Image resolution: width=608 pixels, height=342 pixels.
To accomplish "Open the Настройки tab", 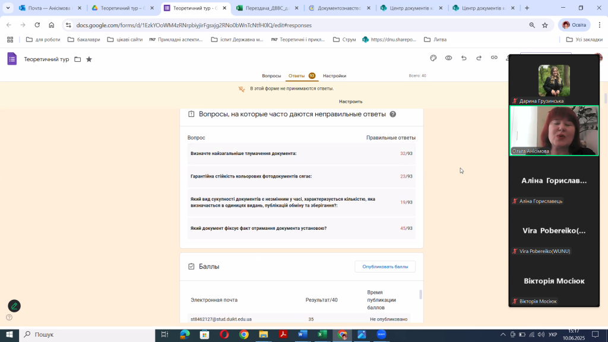I will tap(334, 76).
